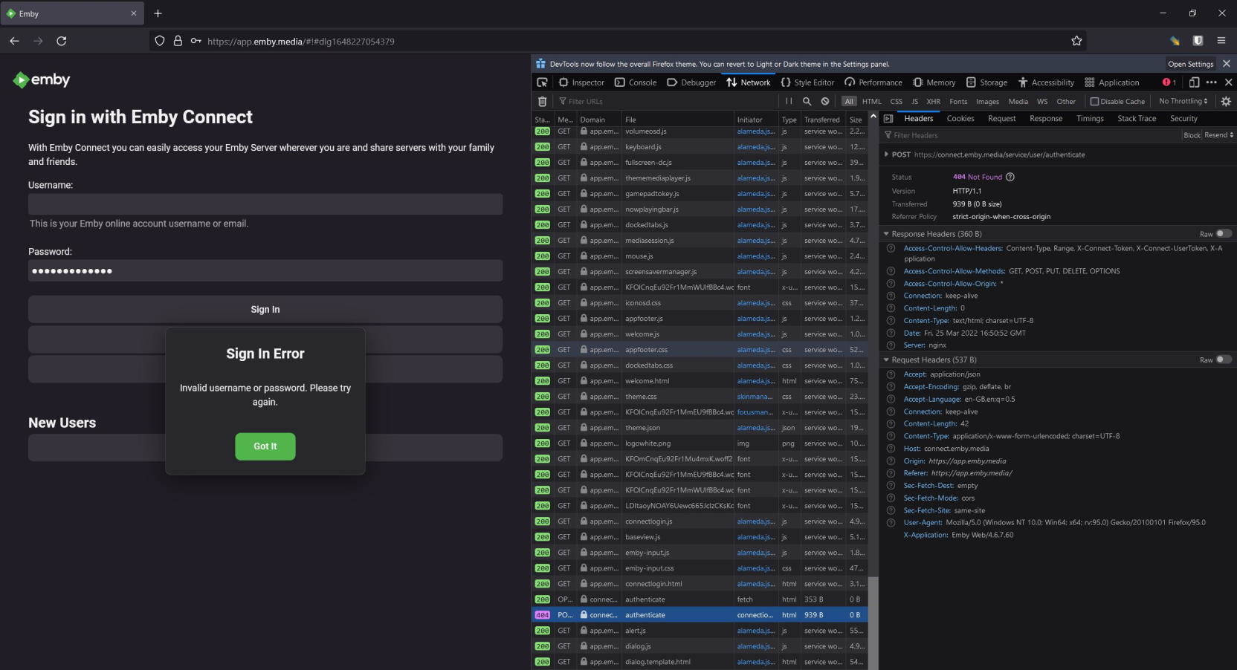Pause network recording
Screen dimensions: 1237x670
click(x=789, y=101)
